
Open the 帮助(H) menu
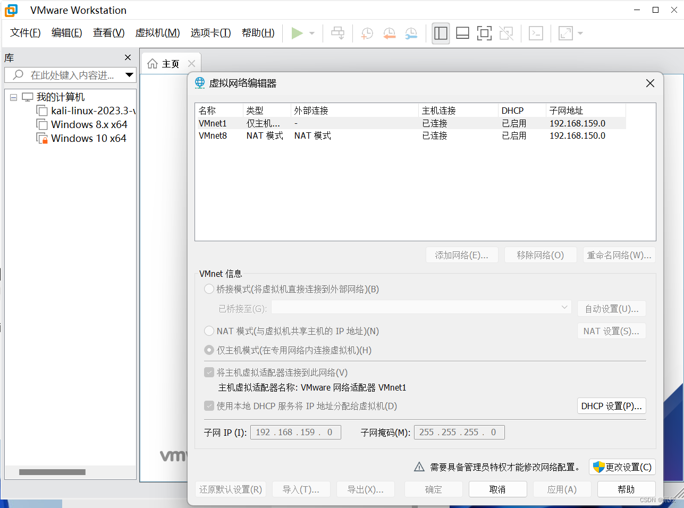[258, 33]
